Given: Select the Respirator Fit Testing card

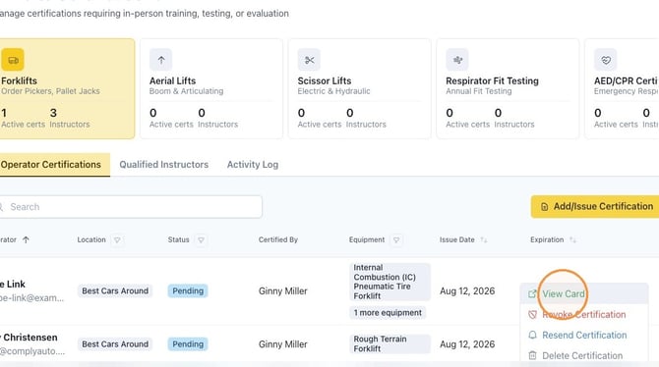Looking at the screenshot, I should (x=508, y=89).
